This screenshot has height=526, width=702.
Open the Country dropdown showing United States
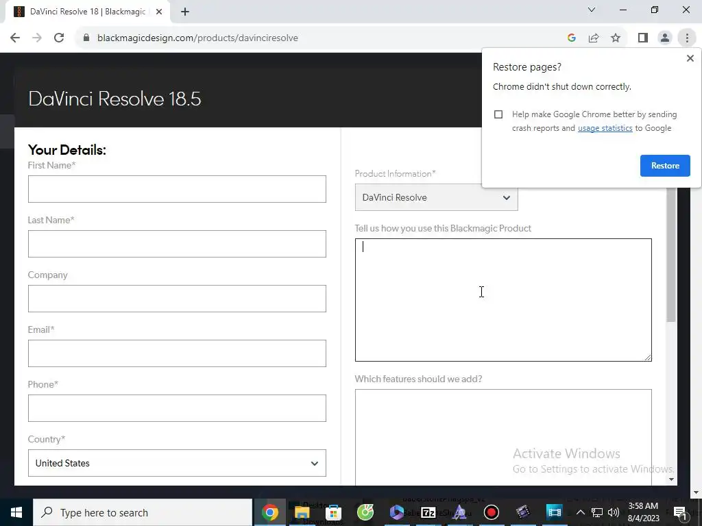click(177, 463)
